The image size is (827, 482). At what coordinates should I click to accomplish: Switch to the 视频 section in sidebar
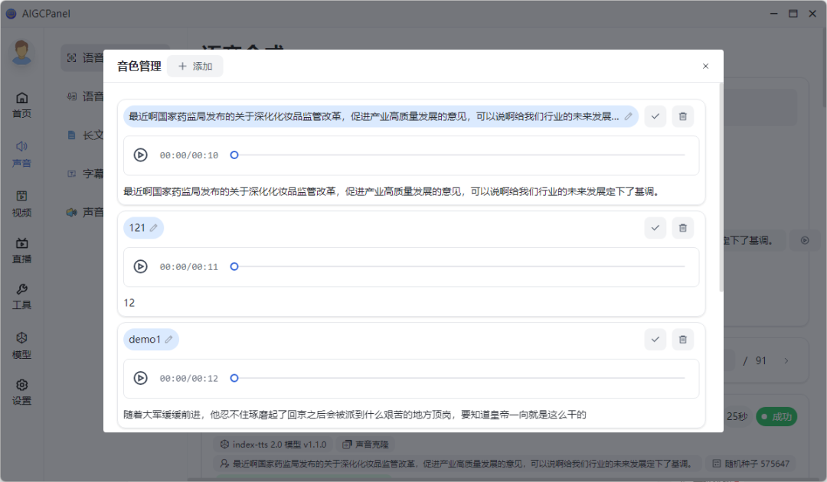[21, 200]
